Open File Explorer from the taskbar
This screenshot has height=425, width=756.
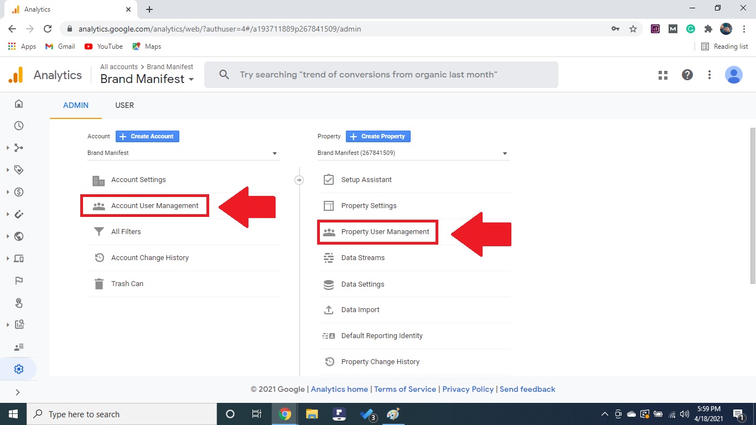tap(312, 414)
